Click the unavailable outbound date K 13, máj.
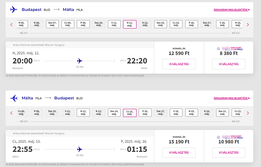Viewport: 261px width, 167px height. click(x=145, y=24)
